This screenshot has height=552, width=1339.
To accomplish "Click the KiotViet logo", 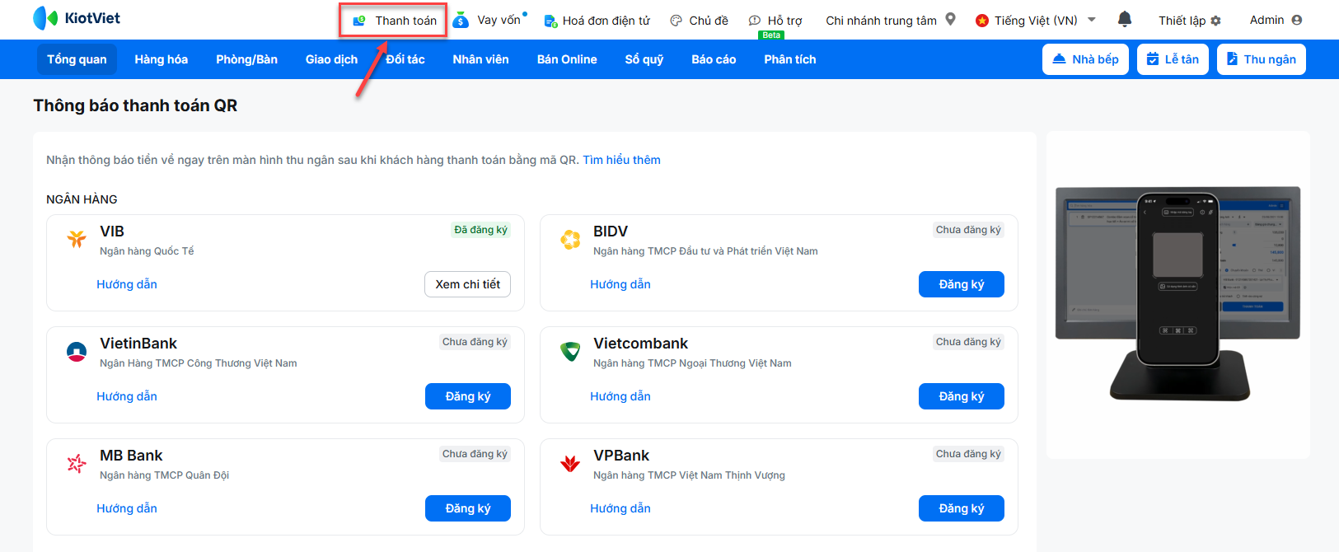I will click(77, 18).
